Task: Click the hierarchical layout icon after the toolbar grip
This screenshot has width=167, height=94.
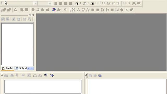Action: click(x=74, y=10)
